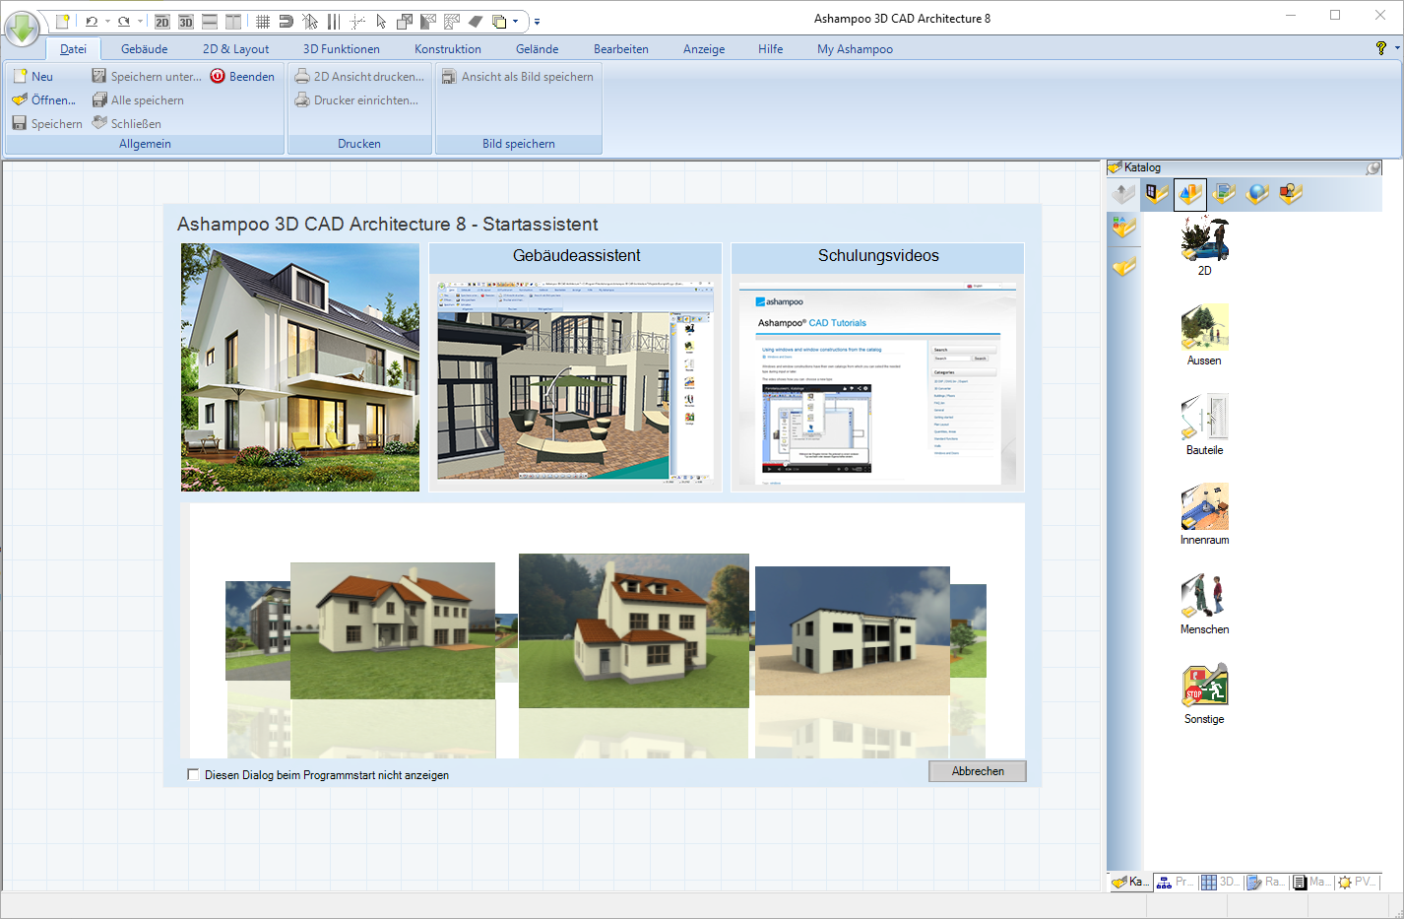This screenshot has height=919, width=1404.
Task: Expand the undo history dropdown arrow
Action: pyautogui.click(x=107, y=21)
